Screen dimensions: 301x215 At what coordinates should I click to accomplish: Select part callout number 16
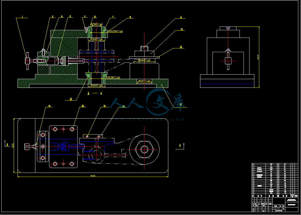tap(123, 106)
